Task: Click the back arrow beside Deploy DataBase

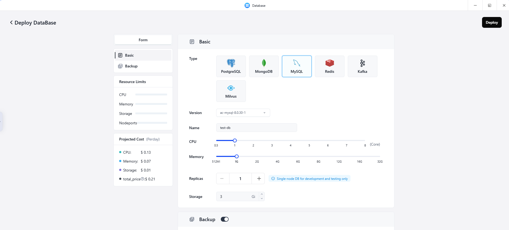Action: pos(11,23)
